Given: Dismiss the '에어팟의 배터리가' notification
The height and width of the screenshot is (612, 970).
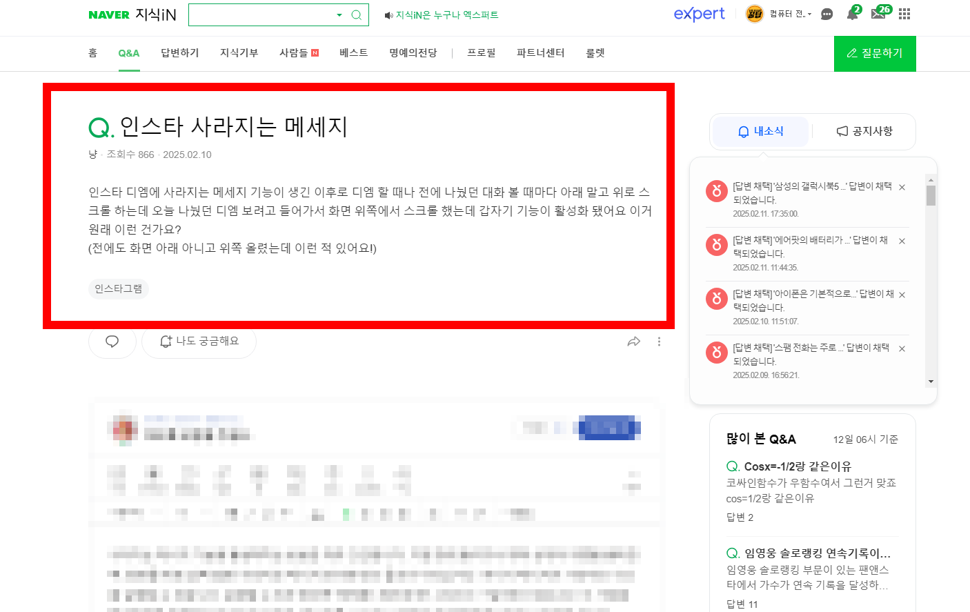Looking at the screenshot, I should coord(902,241).
